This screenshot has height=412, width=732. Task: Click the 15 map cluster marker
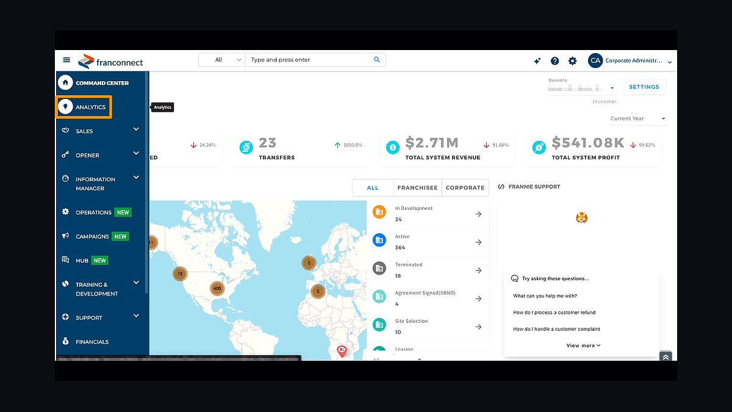coord(180,274)
